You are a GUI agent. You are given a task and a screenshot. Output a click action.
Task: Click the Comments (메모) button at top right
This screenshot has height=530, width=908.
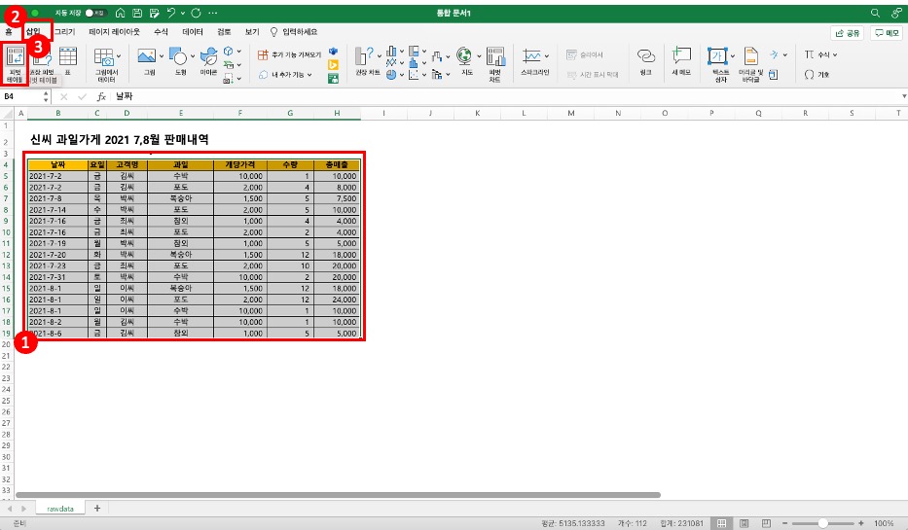(886, 32)
